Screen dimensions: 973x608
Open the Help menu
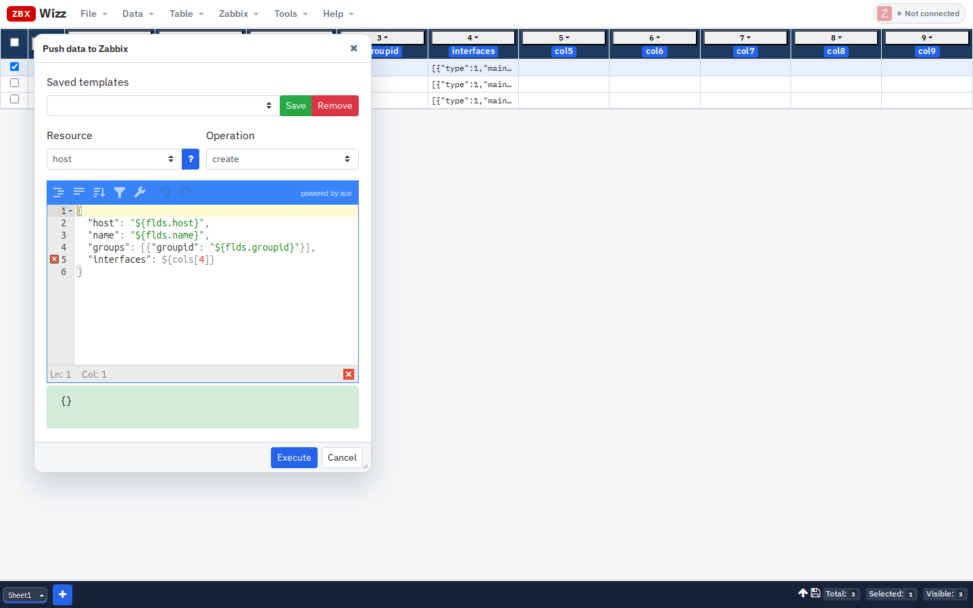pyautogui.click(x=339, y=14)
